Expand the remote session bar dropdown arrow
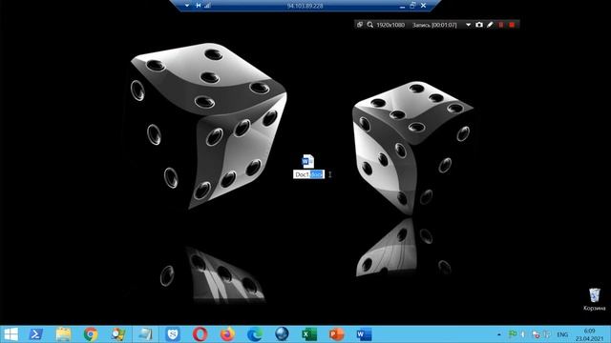Viewport: 611px width, 343px height. click(187, 6)
